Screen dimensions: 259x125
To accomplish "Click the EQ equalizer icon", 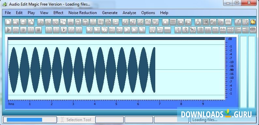I will coord(252,30).
